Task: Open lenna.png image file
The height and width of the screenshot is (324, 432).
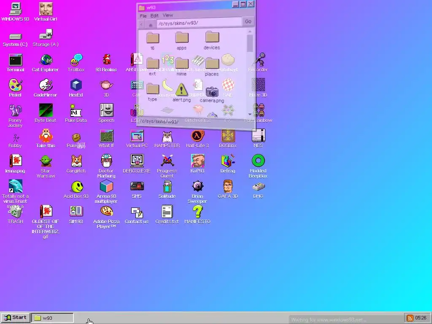Action: click(15, 164)
